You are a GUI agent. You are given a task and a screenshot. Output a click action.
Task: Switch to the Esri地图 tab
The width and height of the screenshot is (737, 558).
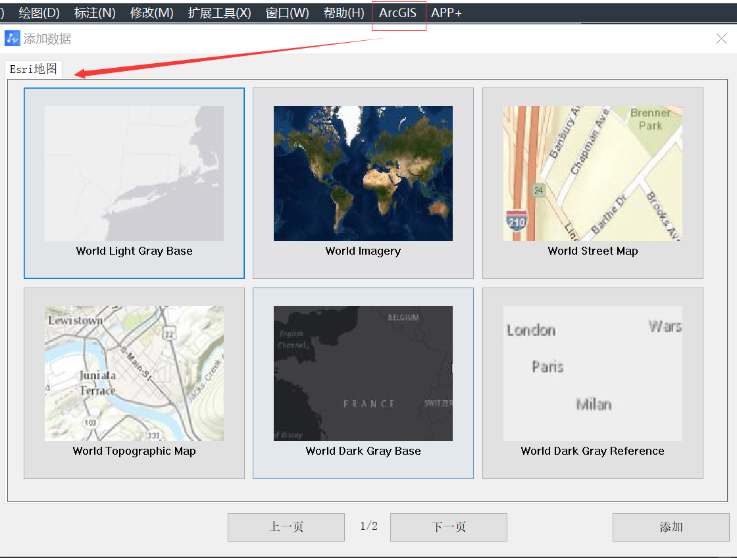tap(34, 70)
